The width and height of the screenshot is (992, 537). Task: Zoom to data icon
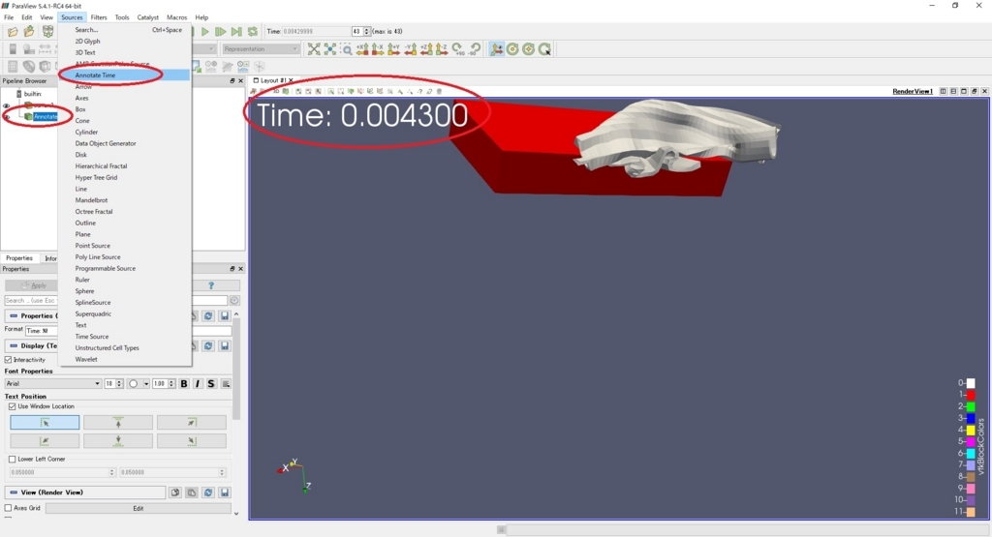[x=330, y=48]
